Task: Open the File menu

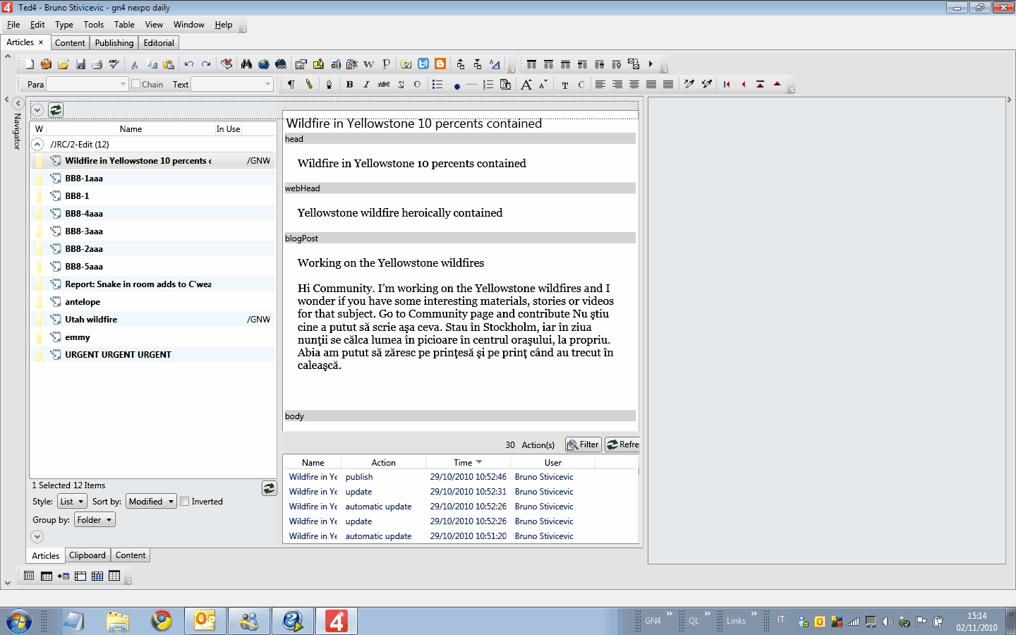Action: pos(13,25)
